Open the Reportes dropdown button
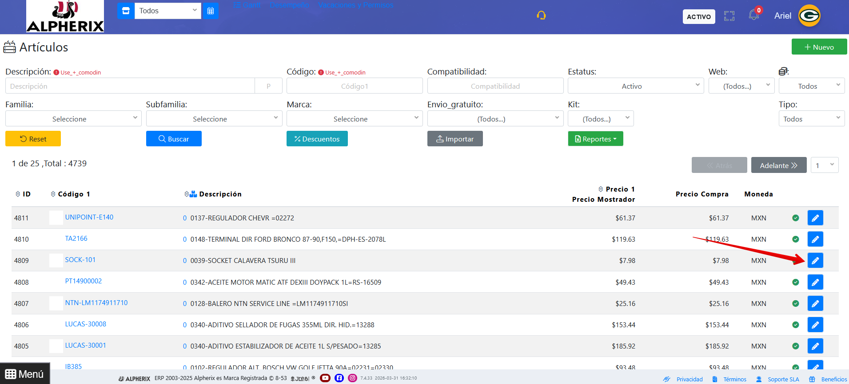The height and width of the screenshot is (384, 849). (595, 139)
